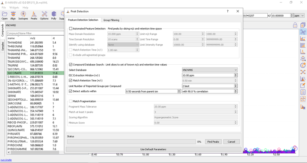The width and height of the screenshot is (307, 163).
Task: Click the +/- 10.000000 ppm input field
Action: pos(281,16)
